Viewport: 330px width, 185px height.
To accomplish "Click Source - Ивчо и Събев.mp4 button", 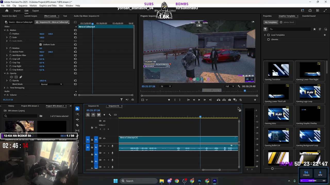I will coord(19,22).
